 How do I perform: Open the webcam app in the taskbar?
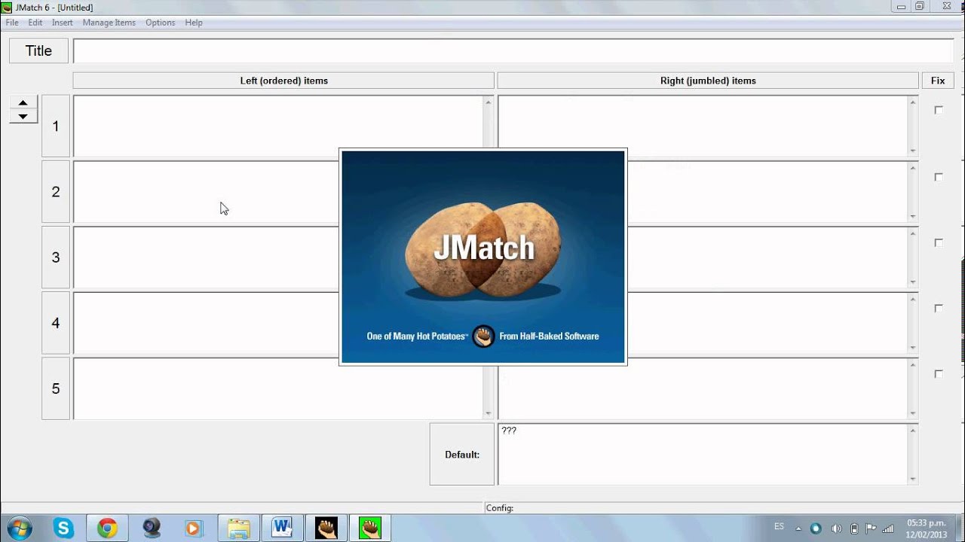pos(152,528)
